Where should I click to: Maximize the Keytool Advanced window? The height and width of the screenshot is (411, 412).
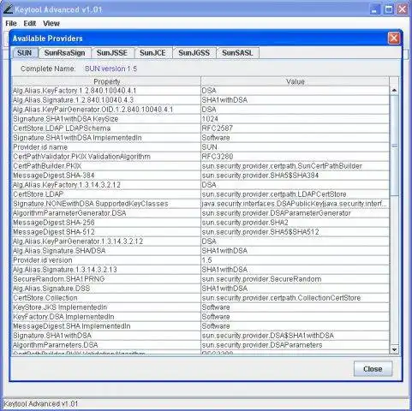[x=389, y=9]
